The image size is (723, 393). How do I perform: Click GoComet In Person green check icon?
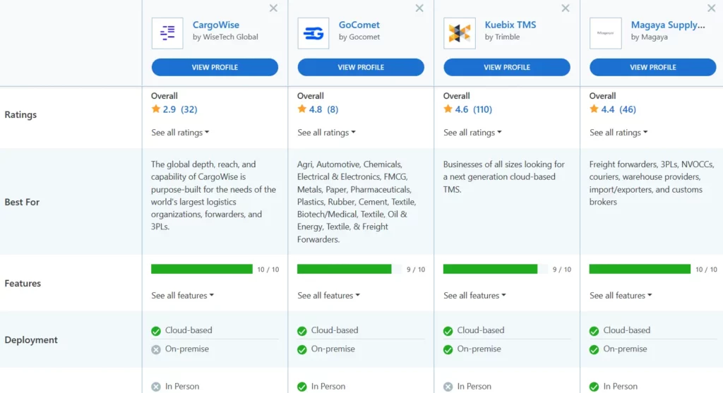click(x=302, y=387)
